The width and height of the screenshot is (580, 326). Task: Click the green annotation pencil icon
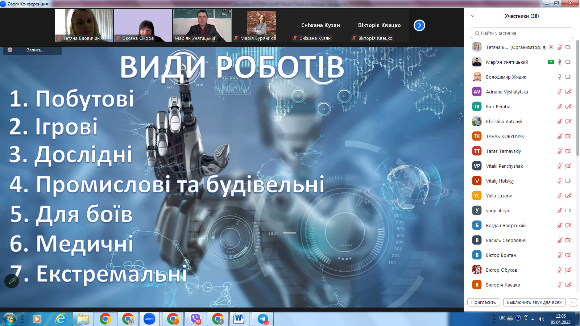[x=12, y=281]
